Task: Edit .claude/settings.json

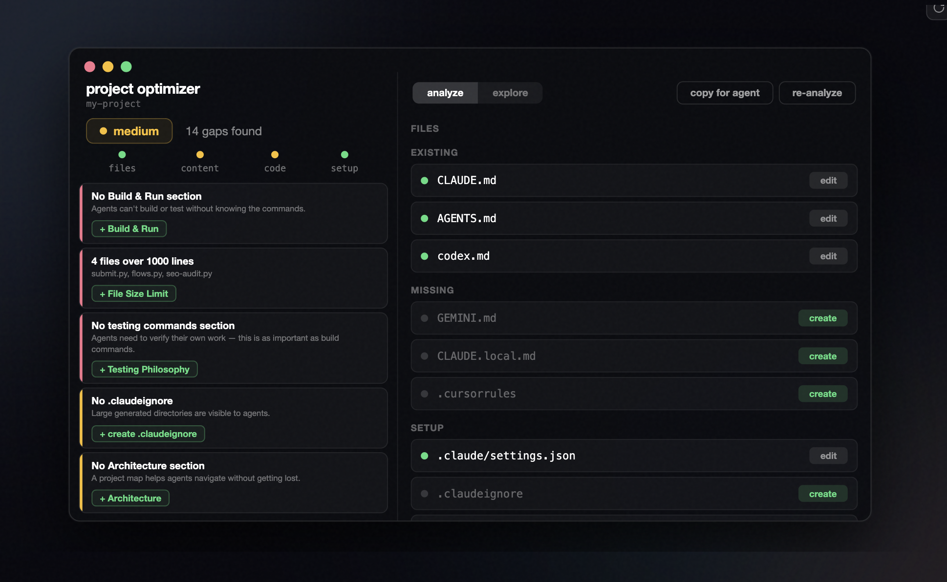Action: (828, 456)
